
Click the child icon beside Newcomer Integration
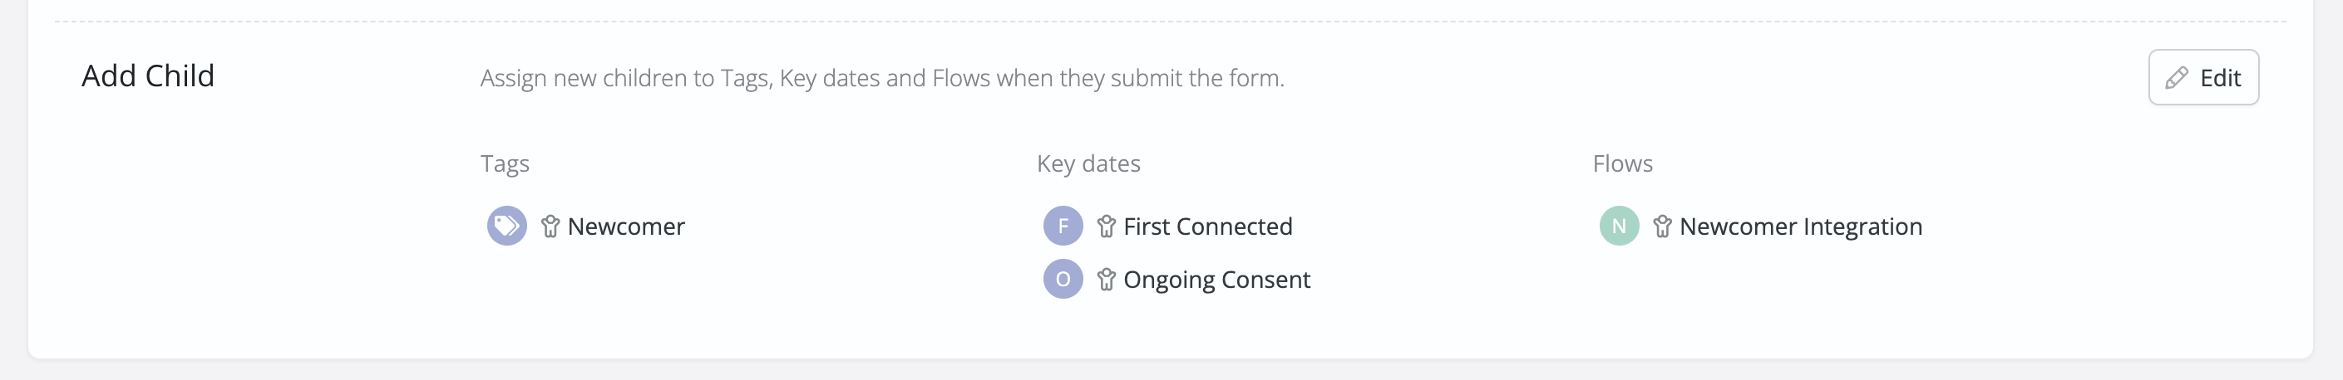click(x=1662, y=226)
